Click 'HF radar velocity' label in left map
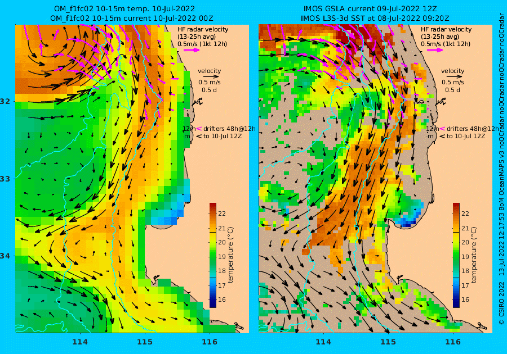Viewport: 507px width, 354px height. (203, 29)
